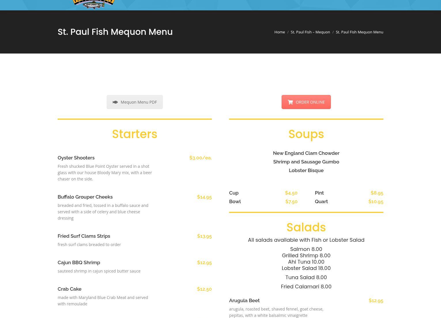The image size is (441, 318).
Task: Click the Fried Calamari 8.00 line
Action: pyautogui.click(x=306, y=287)
